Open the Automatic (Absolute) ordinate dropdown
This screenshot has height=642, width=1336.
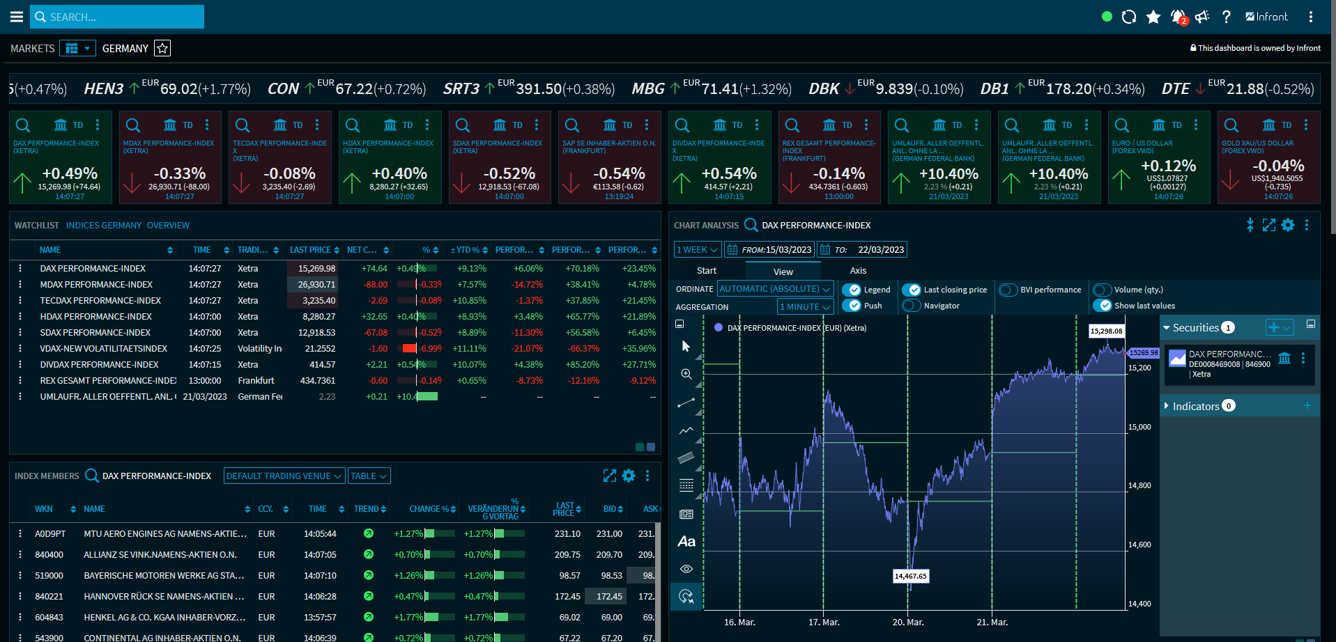pyautogui.click(x=774, y=289)
